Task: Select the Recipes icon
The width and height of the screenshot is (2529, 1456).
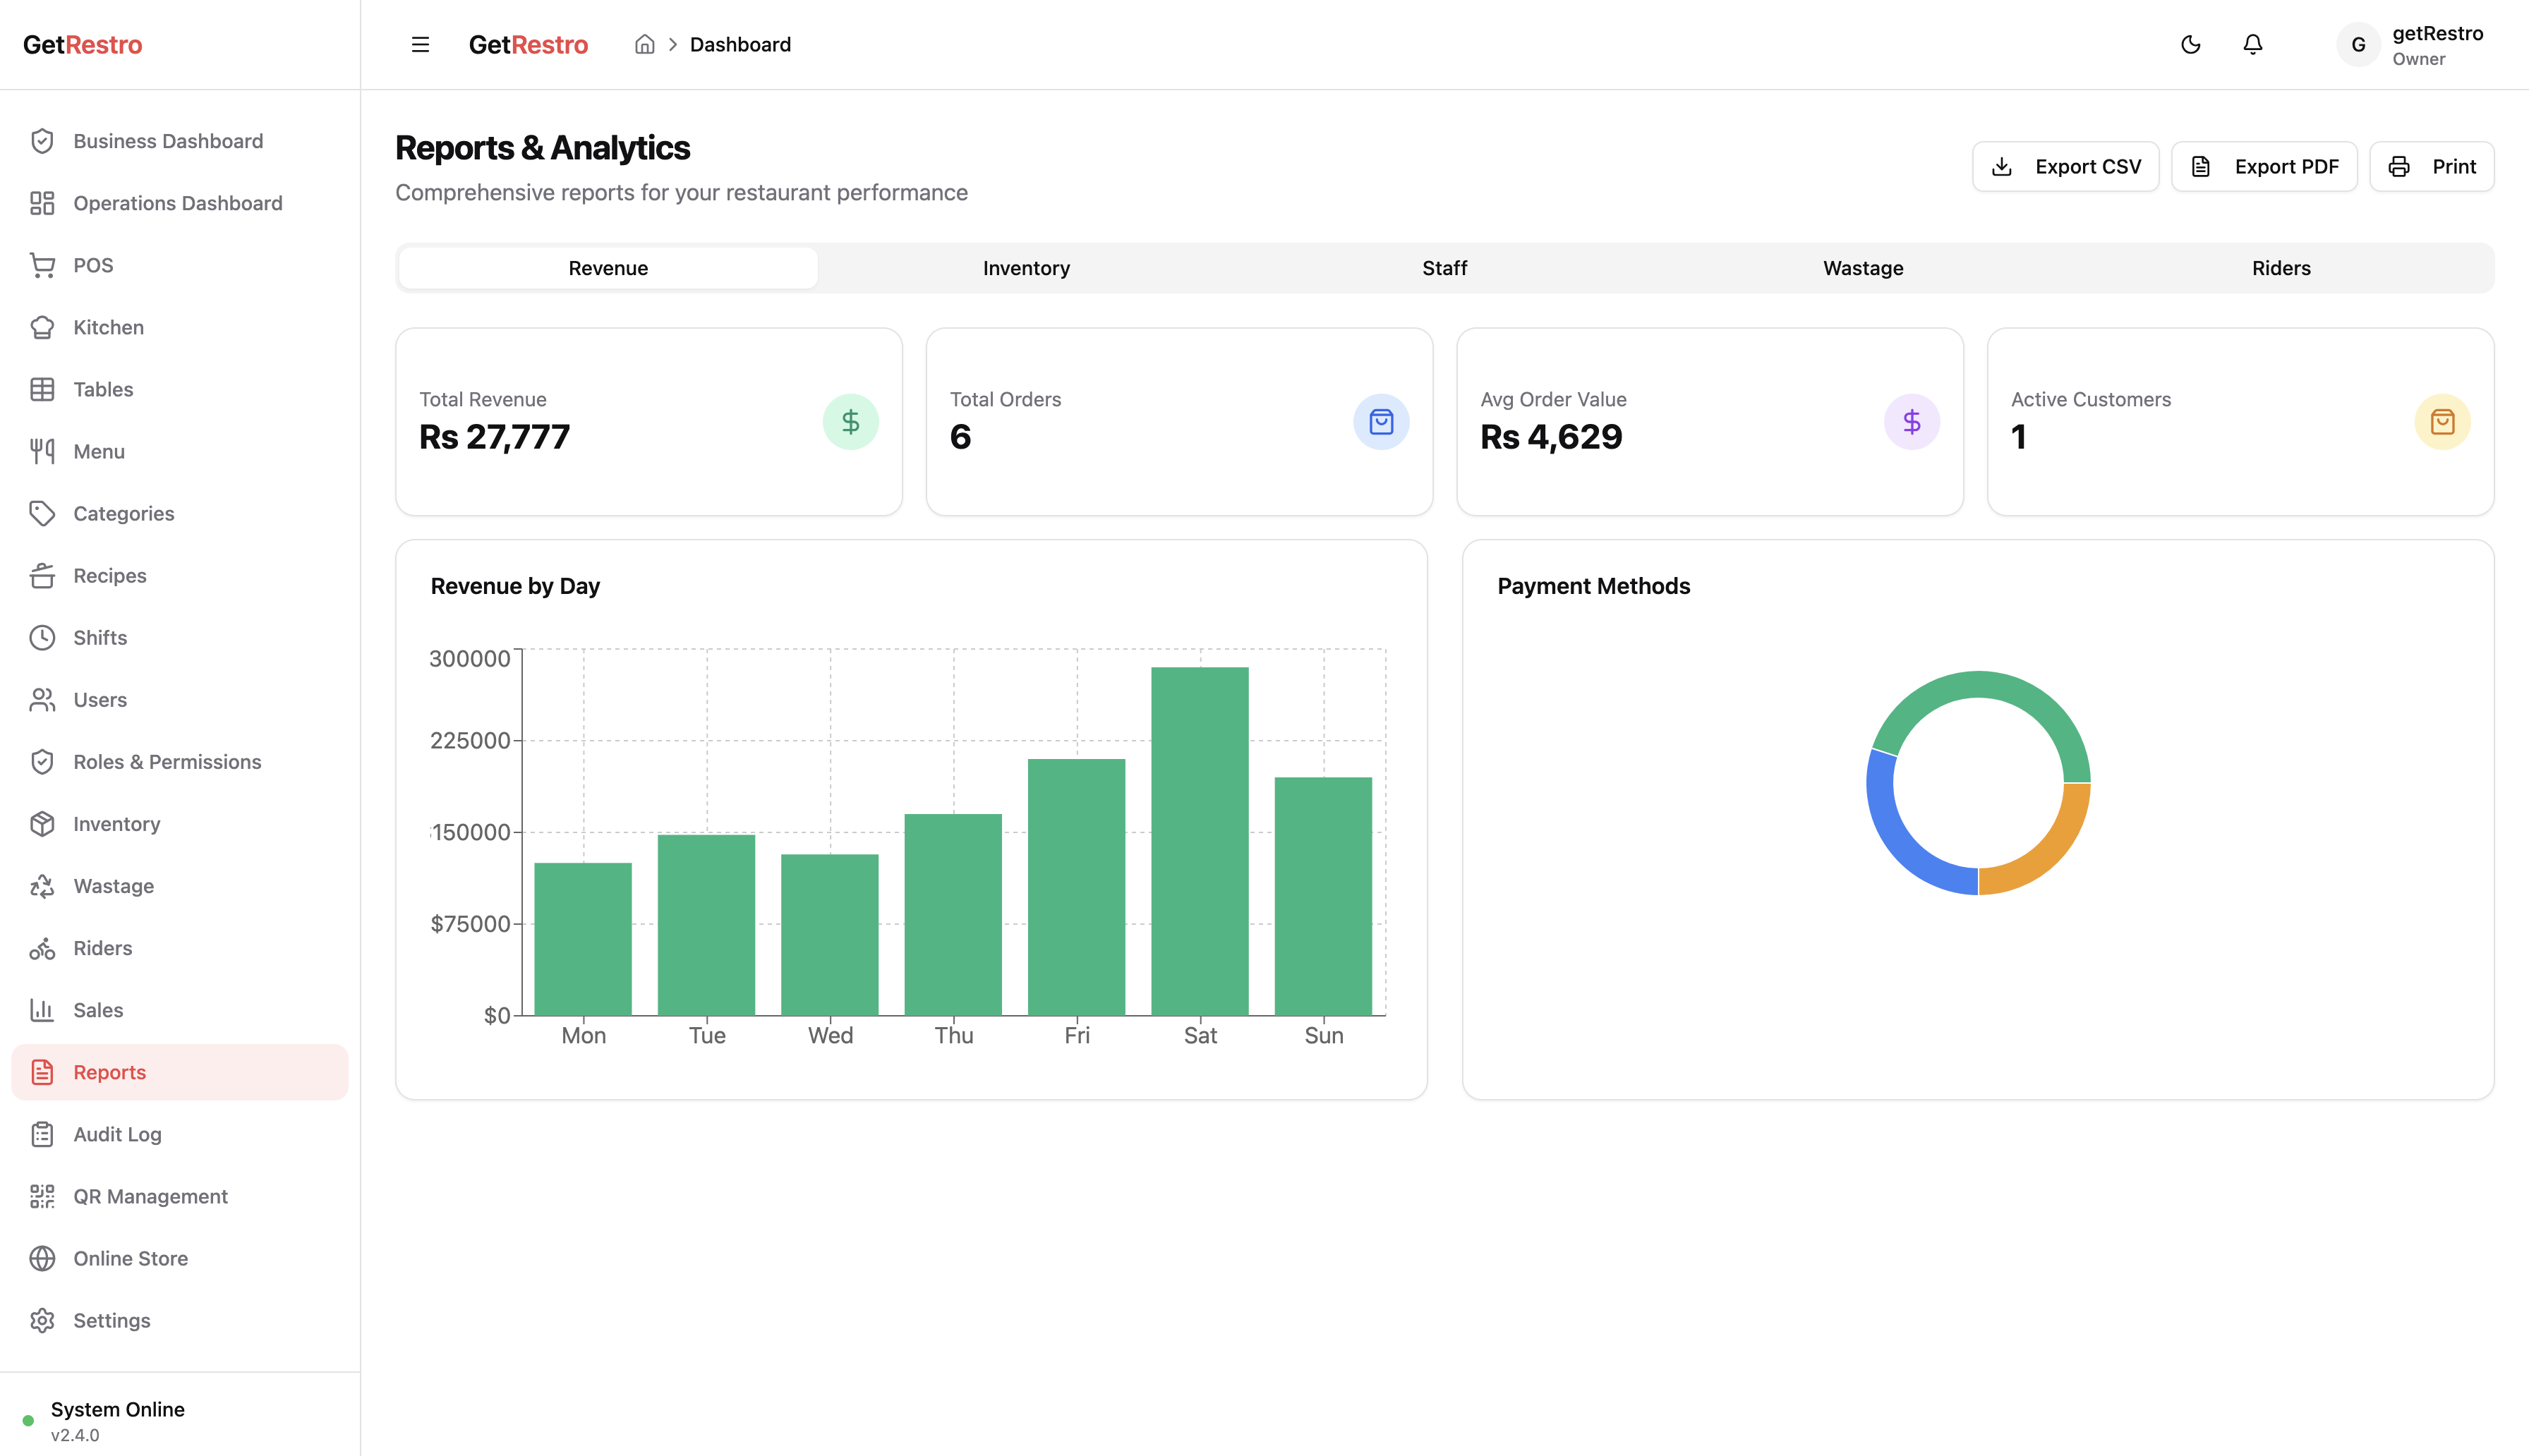Action: coord(42,575)
